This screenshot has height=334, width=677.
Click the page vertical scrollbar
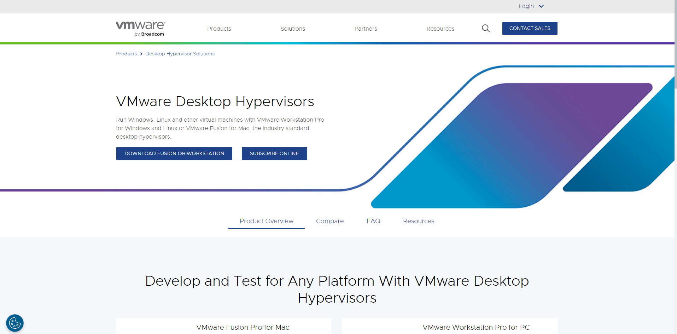(x=676, y=44)
